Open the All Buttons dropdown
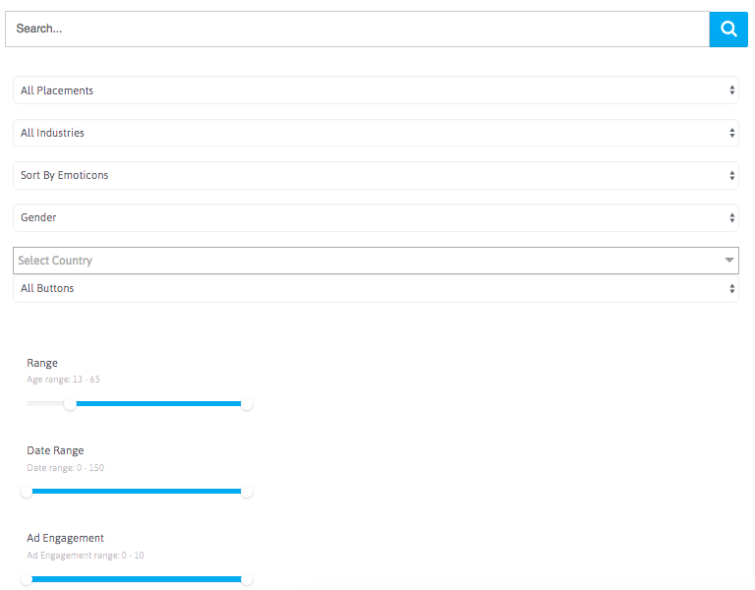 point(376,288)
